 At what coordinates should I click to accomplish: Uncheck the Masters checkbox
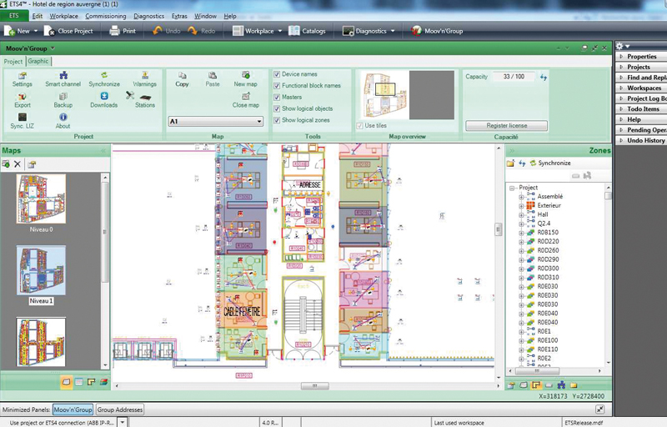(x=277, y=97)
